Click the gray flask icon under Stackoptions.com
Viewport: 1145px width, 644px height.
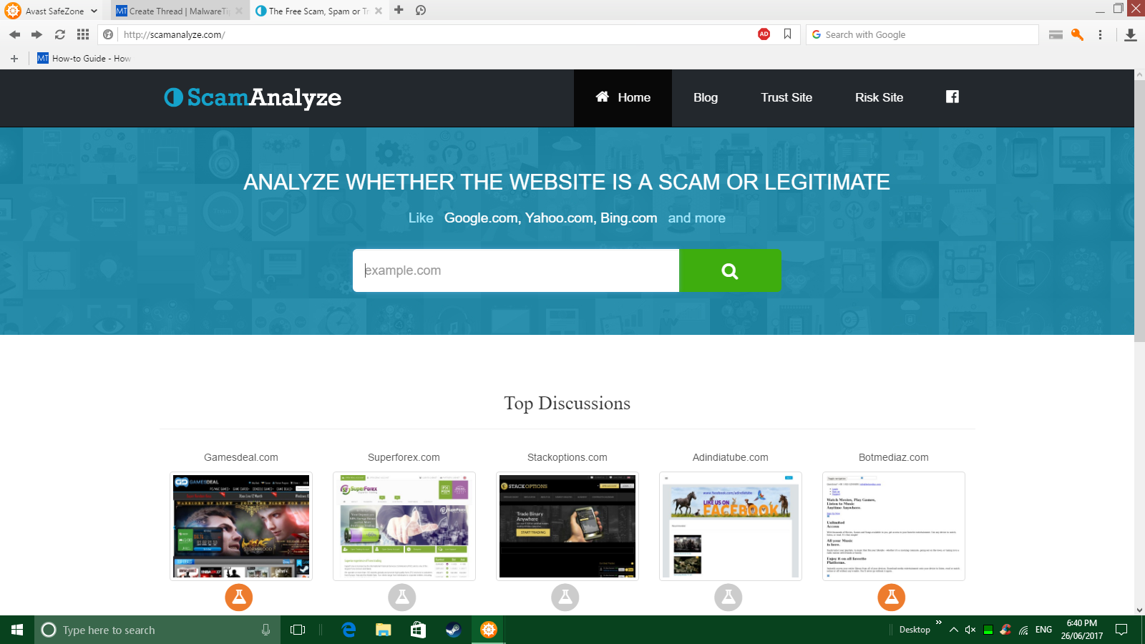pos(565,597)
